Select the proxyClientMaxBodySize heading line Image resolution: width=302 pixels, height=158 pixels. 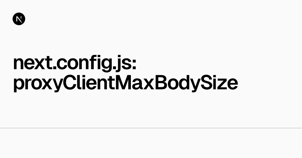coord(125,84)
